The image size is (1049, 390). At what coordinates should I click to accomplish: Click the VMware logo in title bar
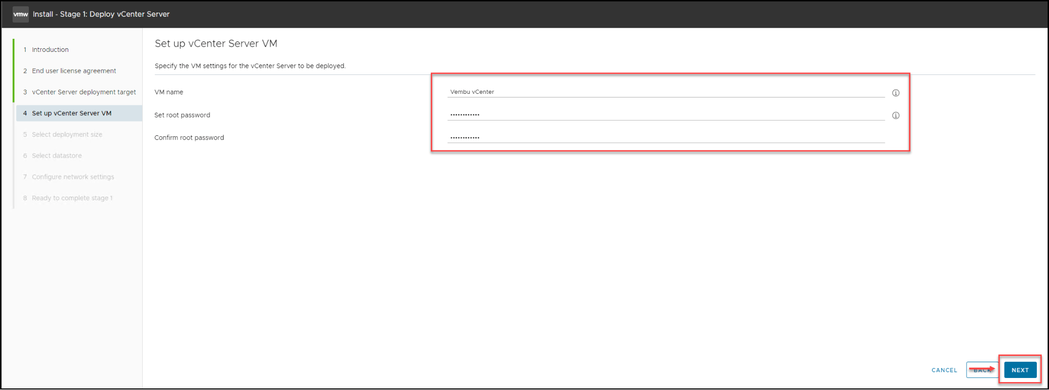pos(20,14)
